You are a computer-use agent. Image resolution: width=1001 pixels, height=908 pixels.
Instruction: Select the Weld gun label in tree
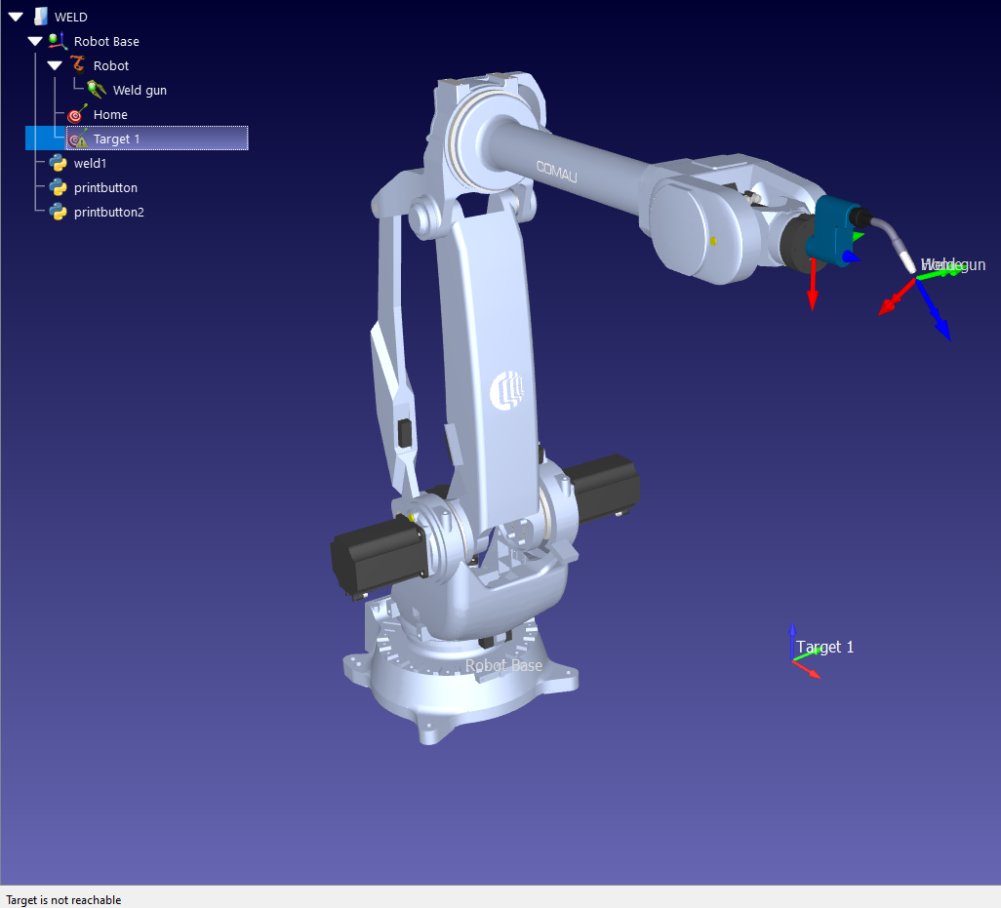point(140,90)
